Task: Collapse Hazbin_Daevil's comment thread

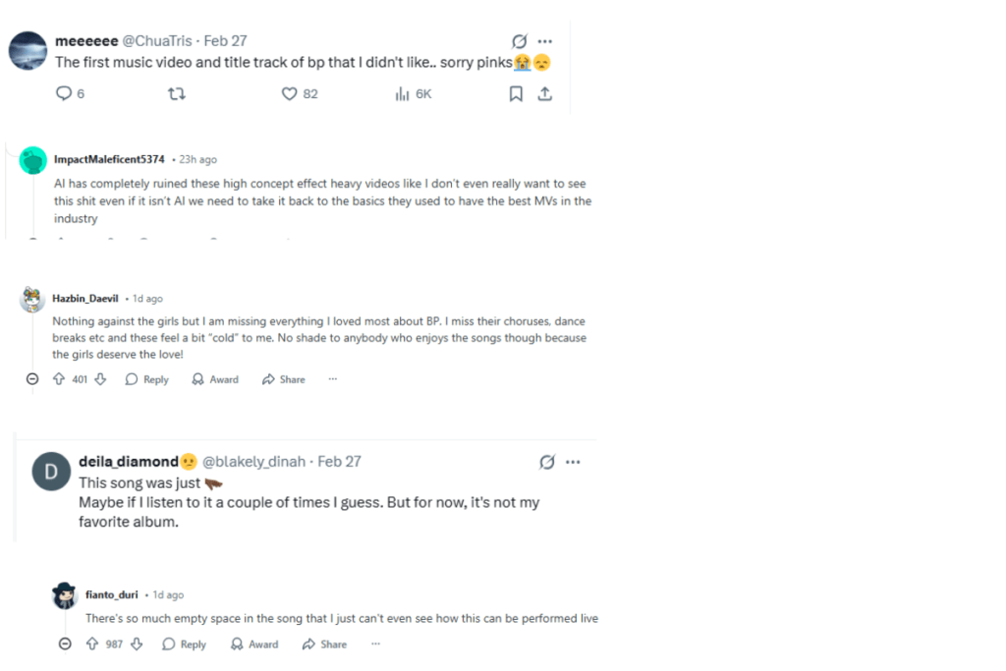Action: point(32,378)
